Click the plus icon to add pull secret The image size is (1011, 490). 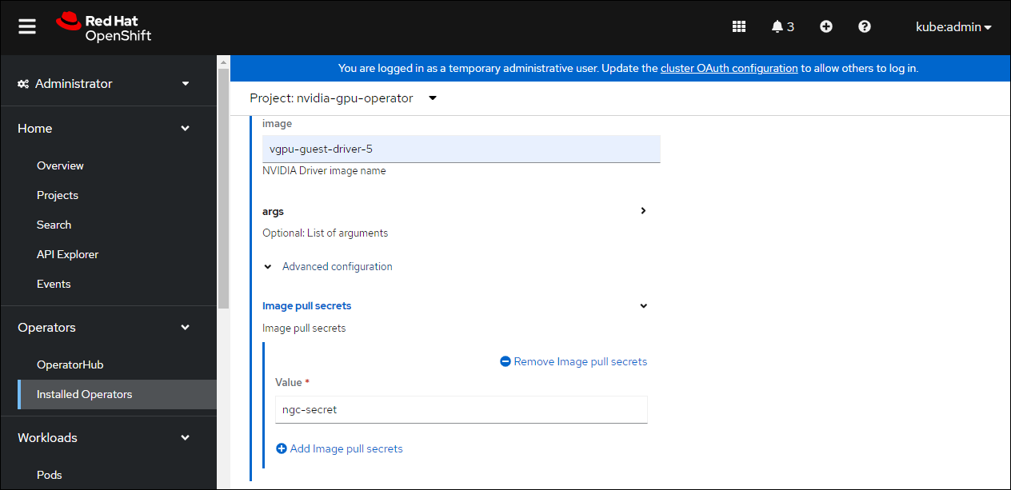click(x=282, y=448)
